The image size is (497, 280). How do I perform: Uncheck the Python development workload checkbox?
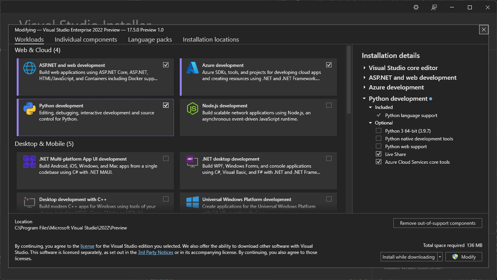point(166,105)
